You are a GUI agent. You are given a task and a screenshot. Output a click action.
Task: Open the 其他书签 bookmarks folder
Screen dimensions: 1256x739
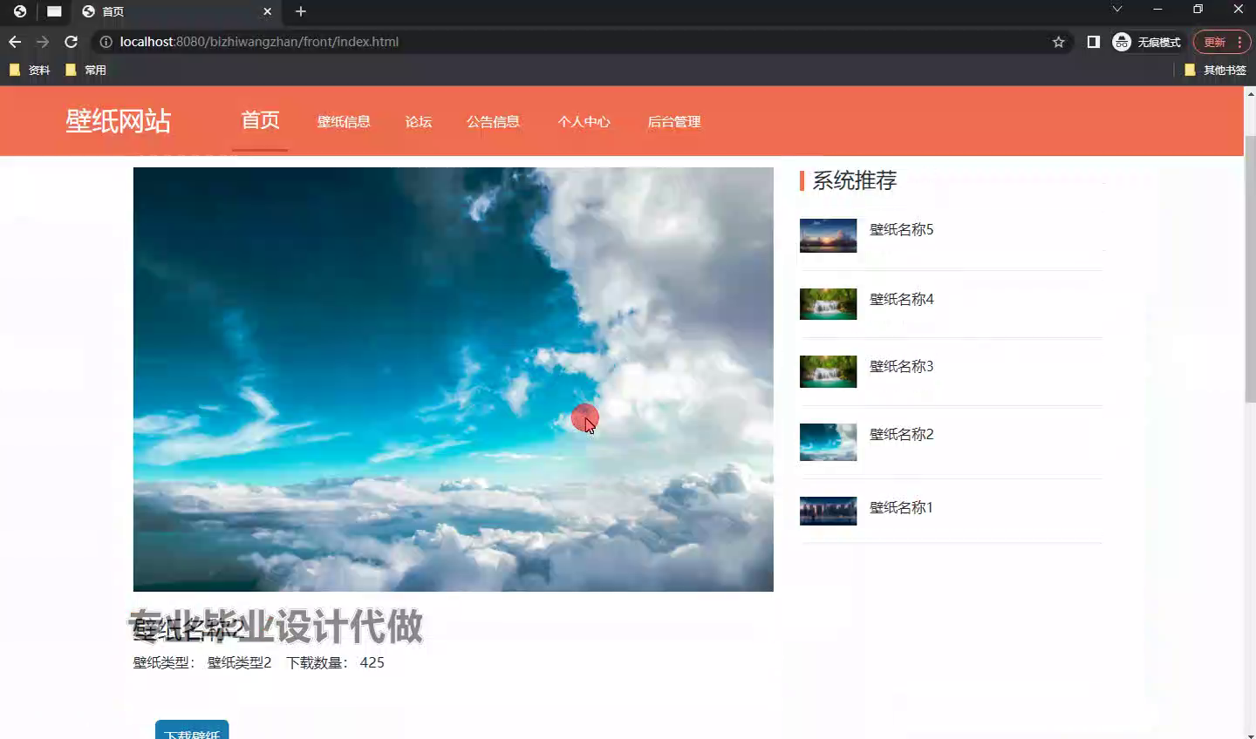1216,70
